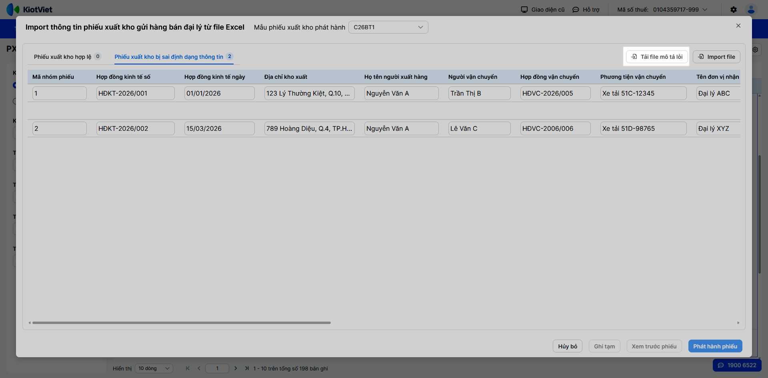Click the right scroll arrow of the table

pyautogui.click(x=738, y=323)
